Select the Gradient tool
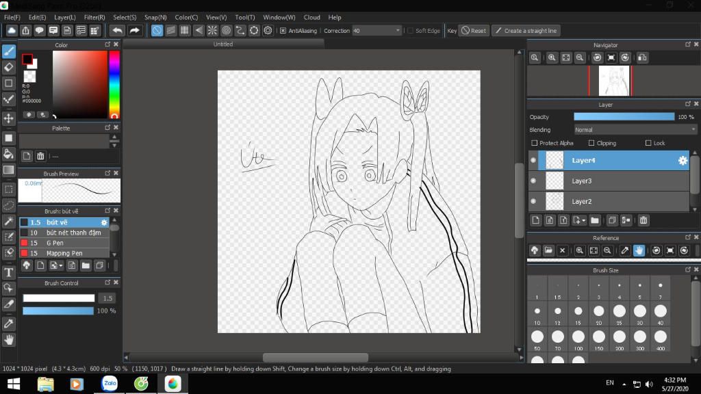 point(8,170)
